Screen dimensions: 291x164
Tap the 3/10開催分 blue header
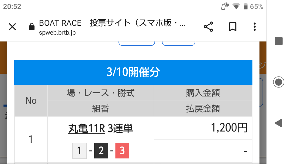point(133,72)
